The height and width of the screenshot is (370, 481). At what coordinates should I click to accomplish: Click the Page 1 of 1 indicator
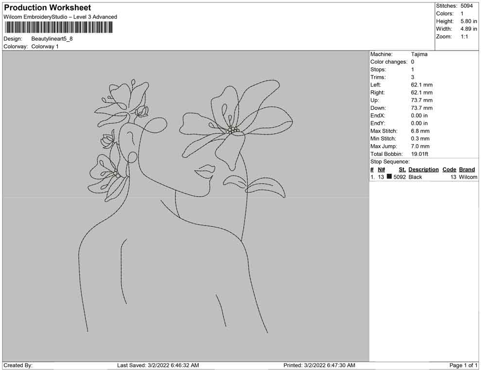click(x=464, y=366)
